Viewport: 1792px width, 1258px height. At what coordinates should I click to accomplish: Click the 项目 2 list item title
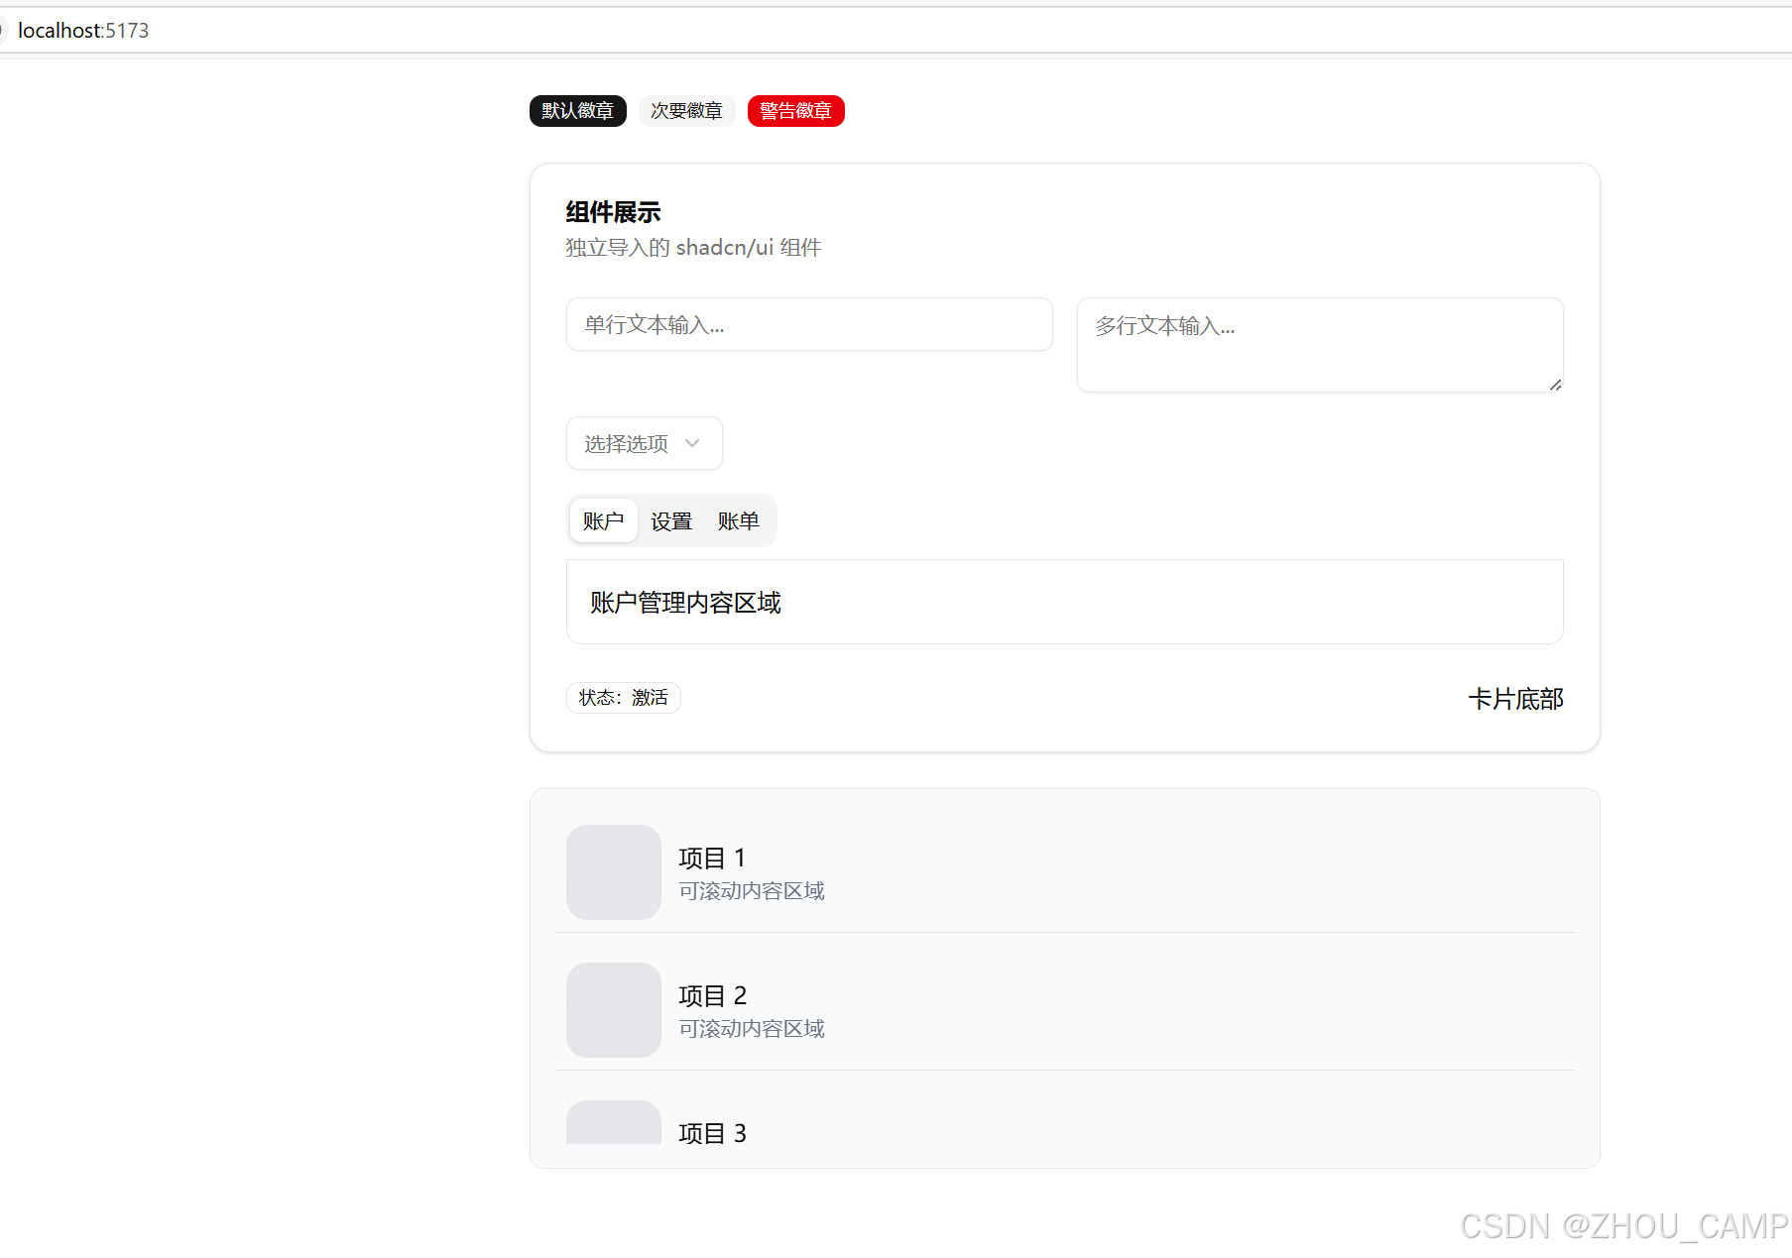[x=712, y=995]
